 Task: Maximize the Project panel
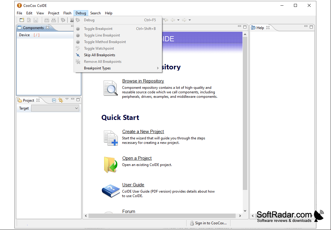(x=78, y=100)
